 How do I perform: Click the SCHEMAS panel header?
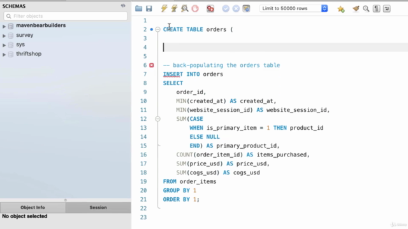coord(14,6)
